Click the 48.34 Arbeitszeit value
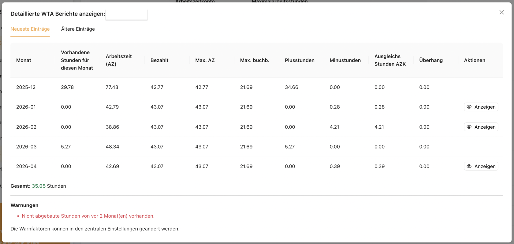The height and width of the screenshot is (244, 514). coord(112,147)
